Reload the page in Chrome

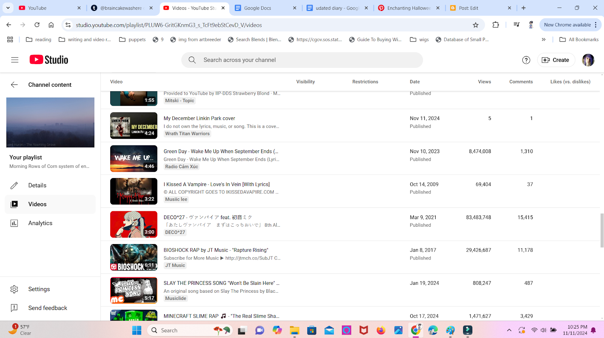click(37, 25)
